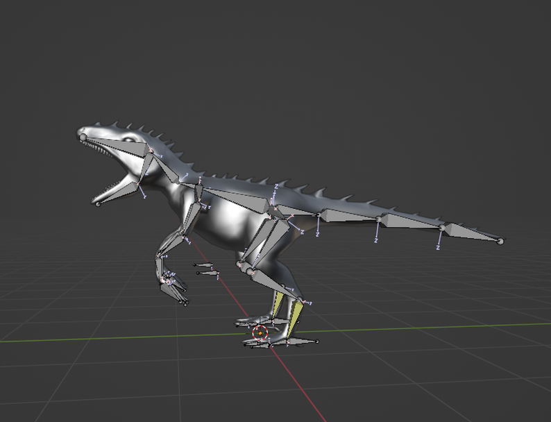Screen dimensions: 551x422
Task: Select the upper floating bone near the belly
Action: pos(203,265)
